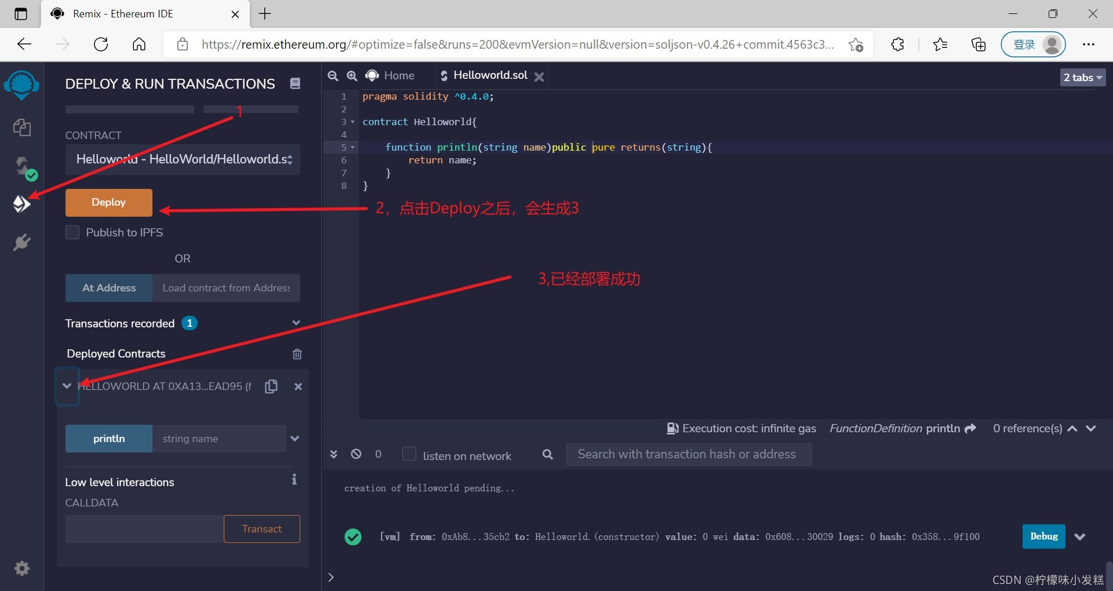Screen dimensions: 1113x591
Task: Copy the deployed Helloworld contract address
Action: point(271,386)
